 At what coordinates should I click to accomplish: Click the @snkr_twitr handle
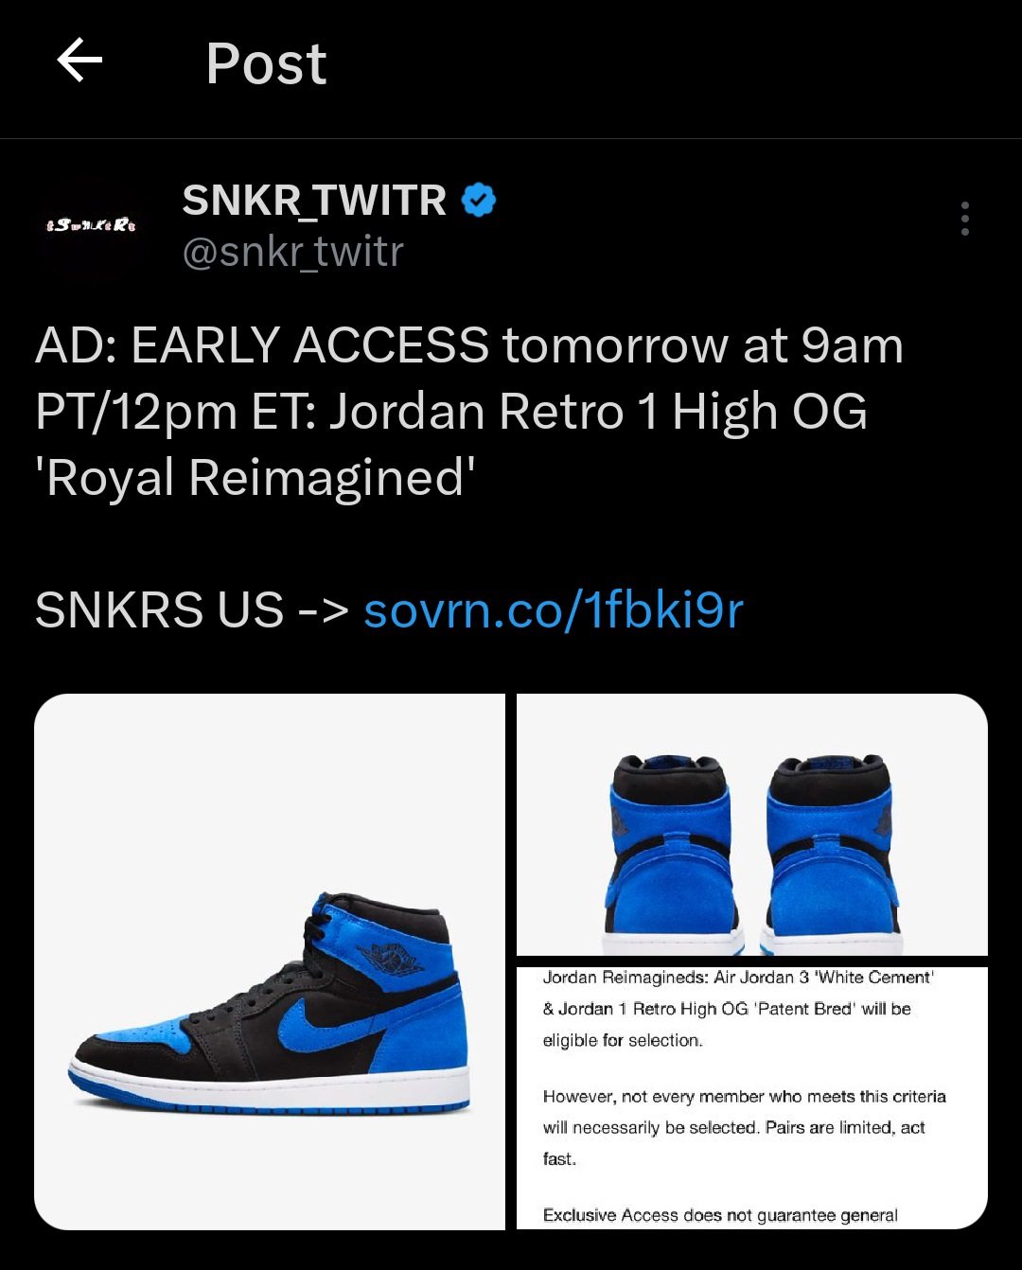292,253
